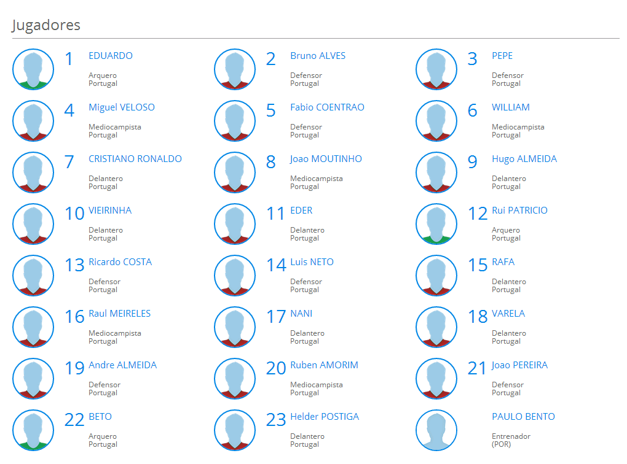627x464 pixels.
Task: Click the Ruben AMORIM name link
Action: pyautogui.click(x=324, y=365)
